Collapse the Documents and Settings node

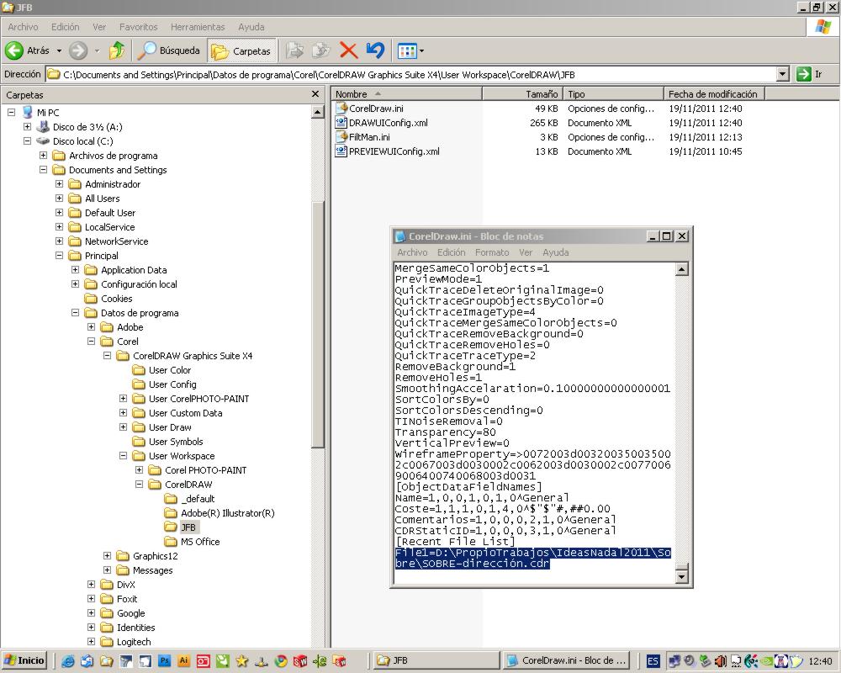point(44,170)
